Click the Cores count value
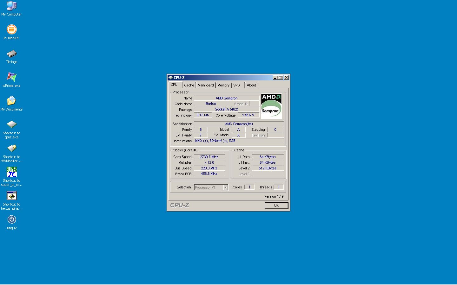457x285 pixels. 249,187
